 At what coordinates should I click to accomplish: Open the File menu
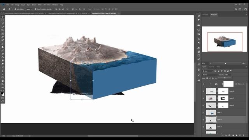[x=8, y=5]
